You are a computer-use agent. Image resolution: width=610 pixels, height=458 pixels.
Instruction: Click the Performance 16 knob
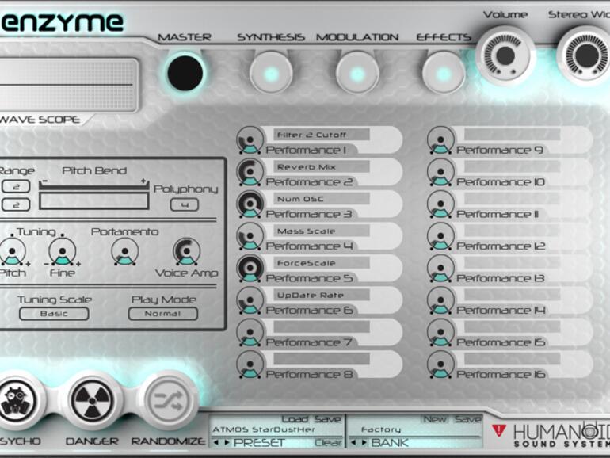tap(440, 364)
